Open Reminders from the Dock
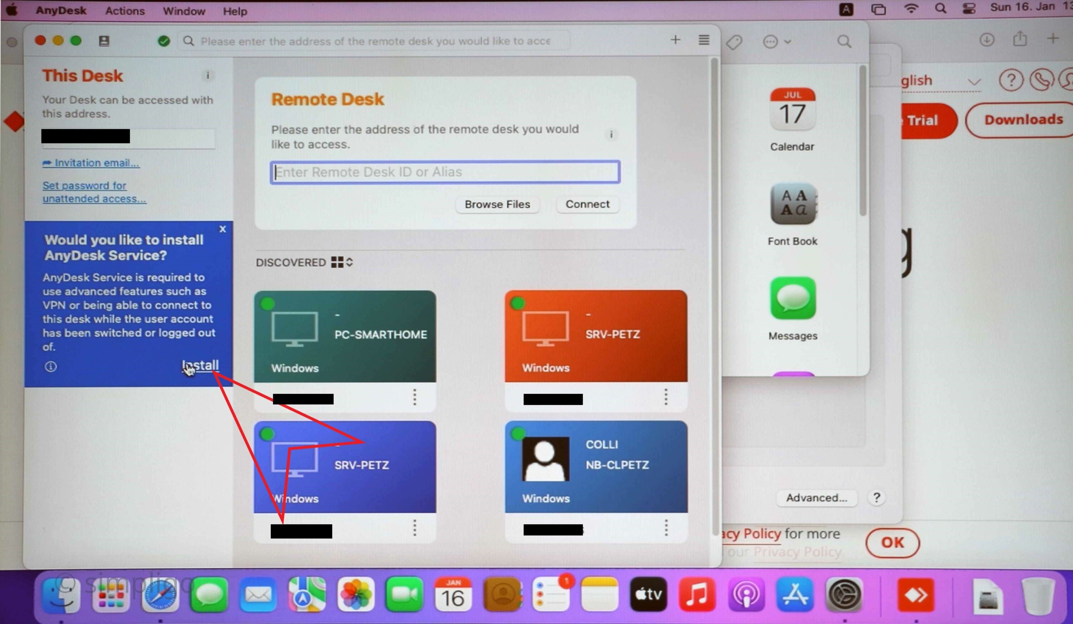Screen dimensions: 1073x624 point(552,595)
